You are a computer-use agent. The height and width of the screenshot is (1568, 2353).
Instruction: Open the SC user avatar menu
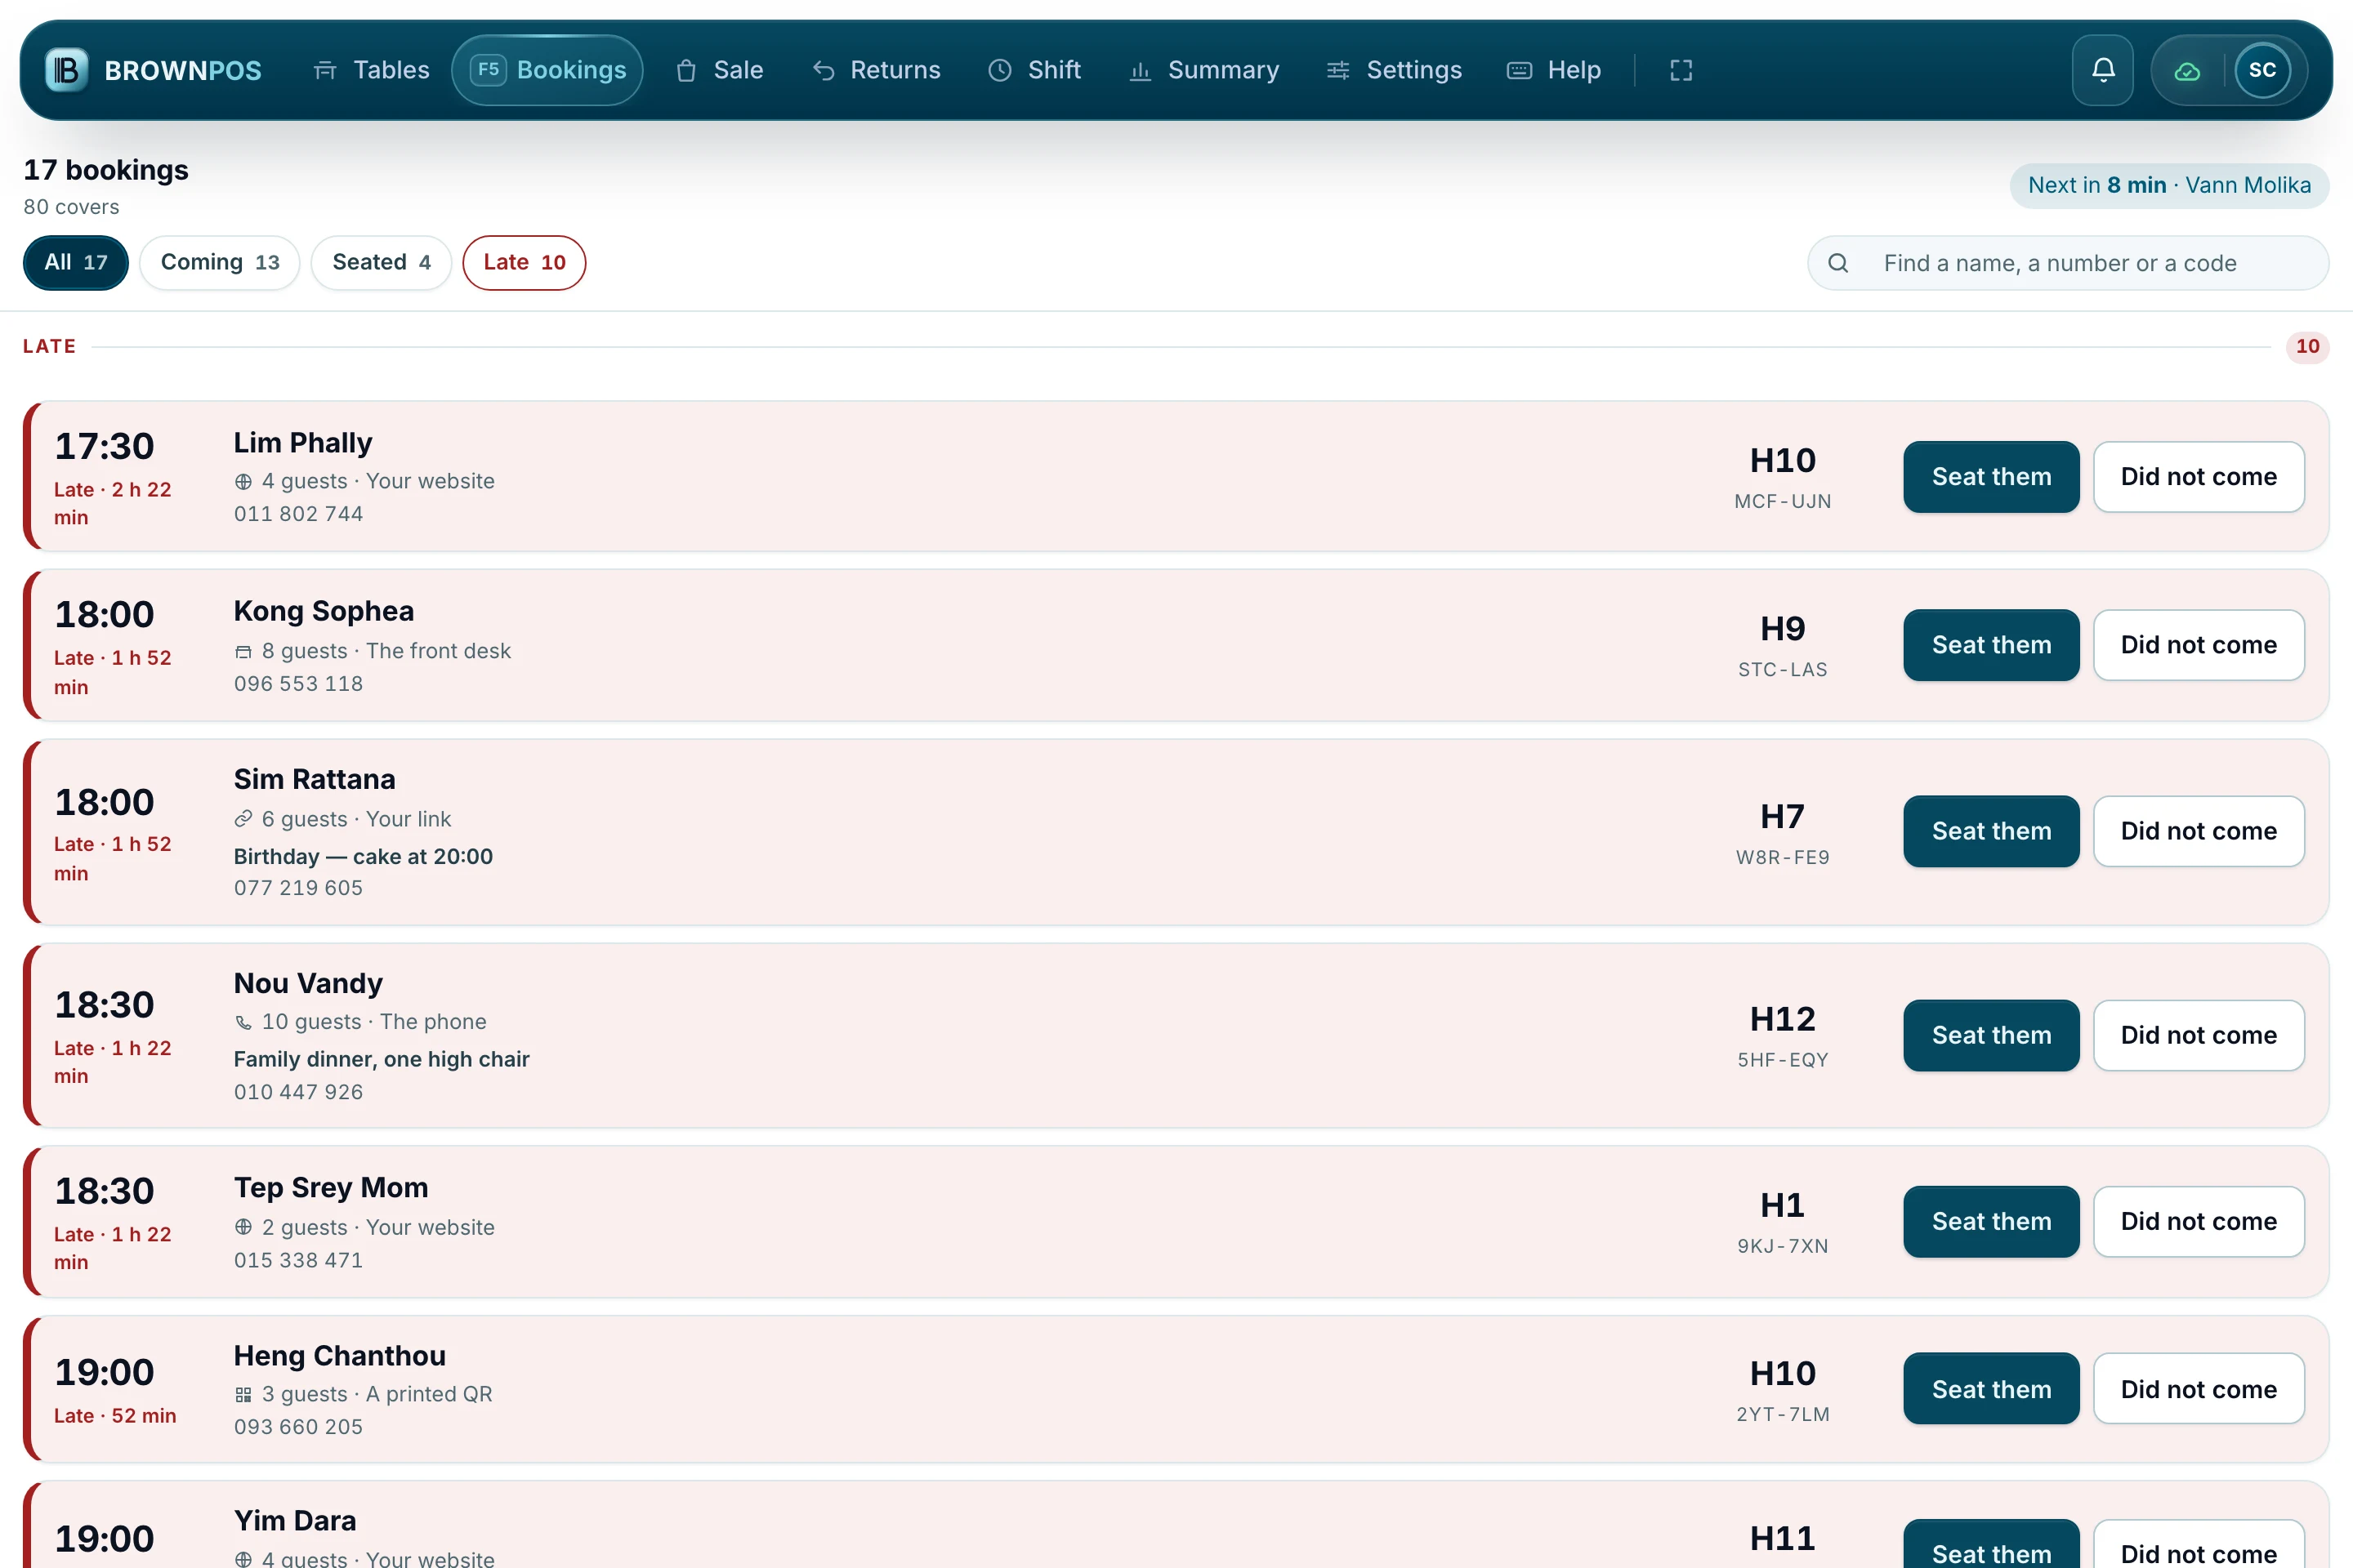click(2262, 70)
